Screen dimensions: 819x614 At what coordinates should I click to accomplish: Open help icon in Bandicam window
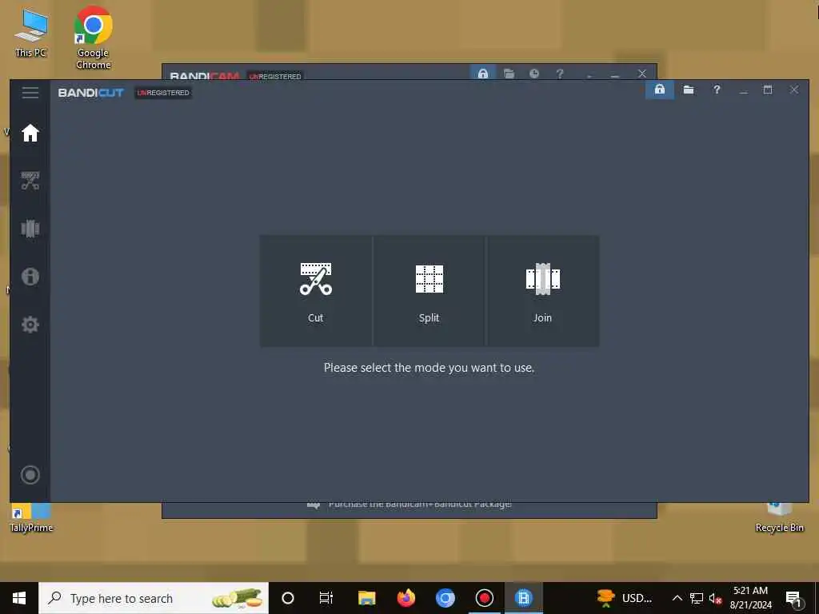(x=560, y=74)
